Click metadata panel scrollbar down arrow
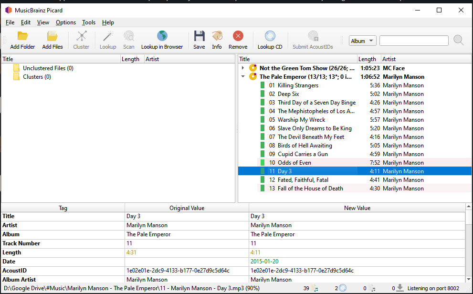 click(x=469, y=279)
